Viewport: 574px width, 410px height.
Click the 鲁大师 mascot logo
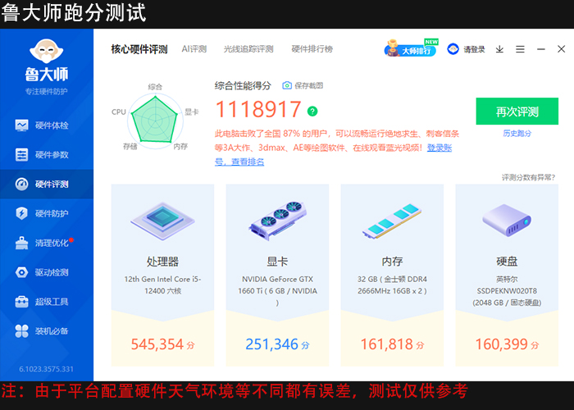47,51
